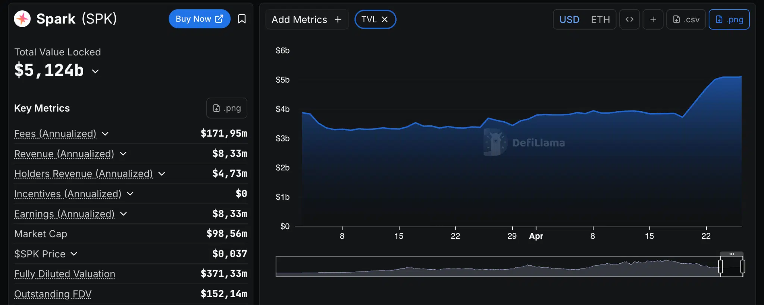Switch chart denomination to ETH

coord(600,19)
